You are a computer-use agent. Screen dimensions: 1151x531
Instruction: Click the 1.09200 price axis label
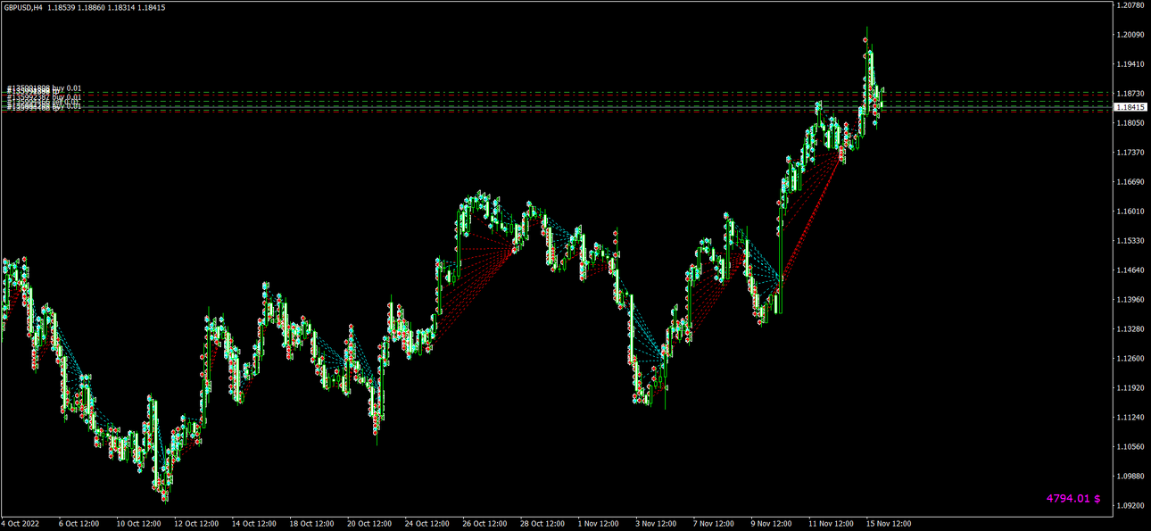[x=1130, y=506]
